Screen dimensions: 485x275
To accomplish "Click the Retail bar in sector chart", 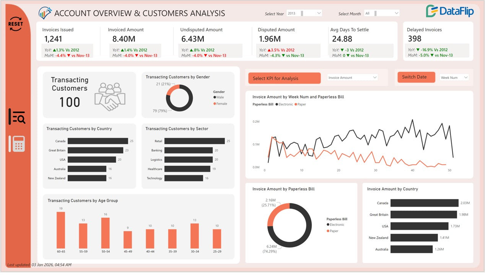I will click(194, 141).
